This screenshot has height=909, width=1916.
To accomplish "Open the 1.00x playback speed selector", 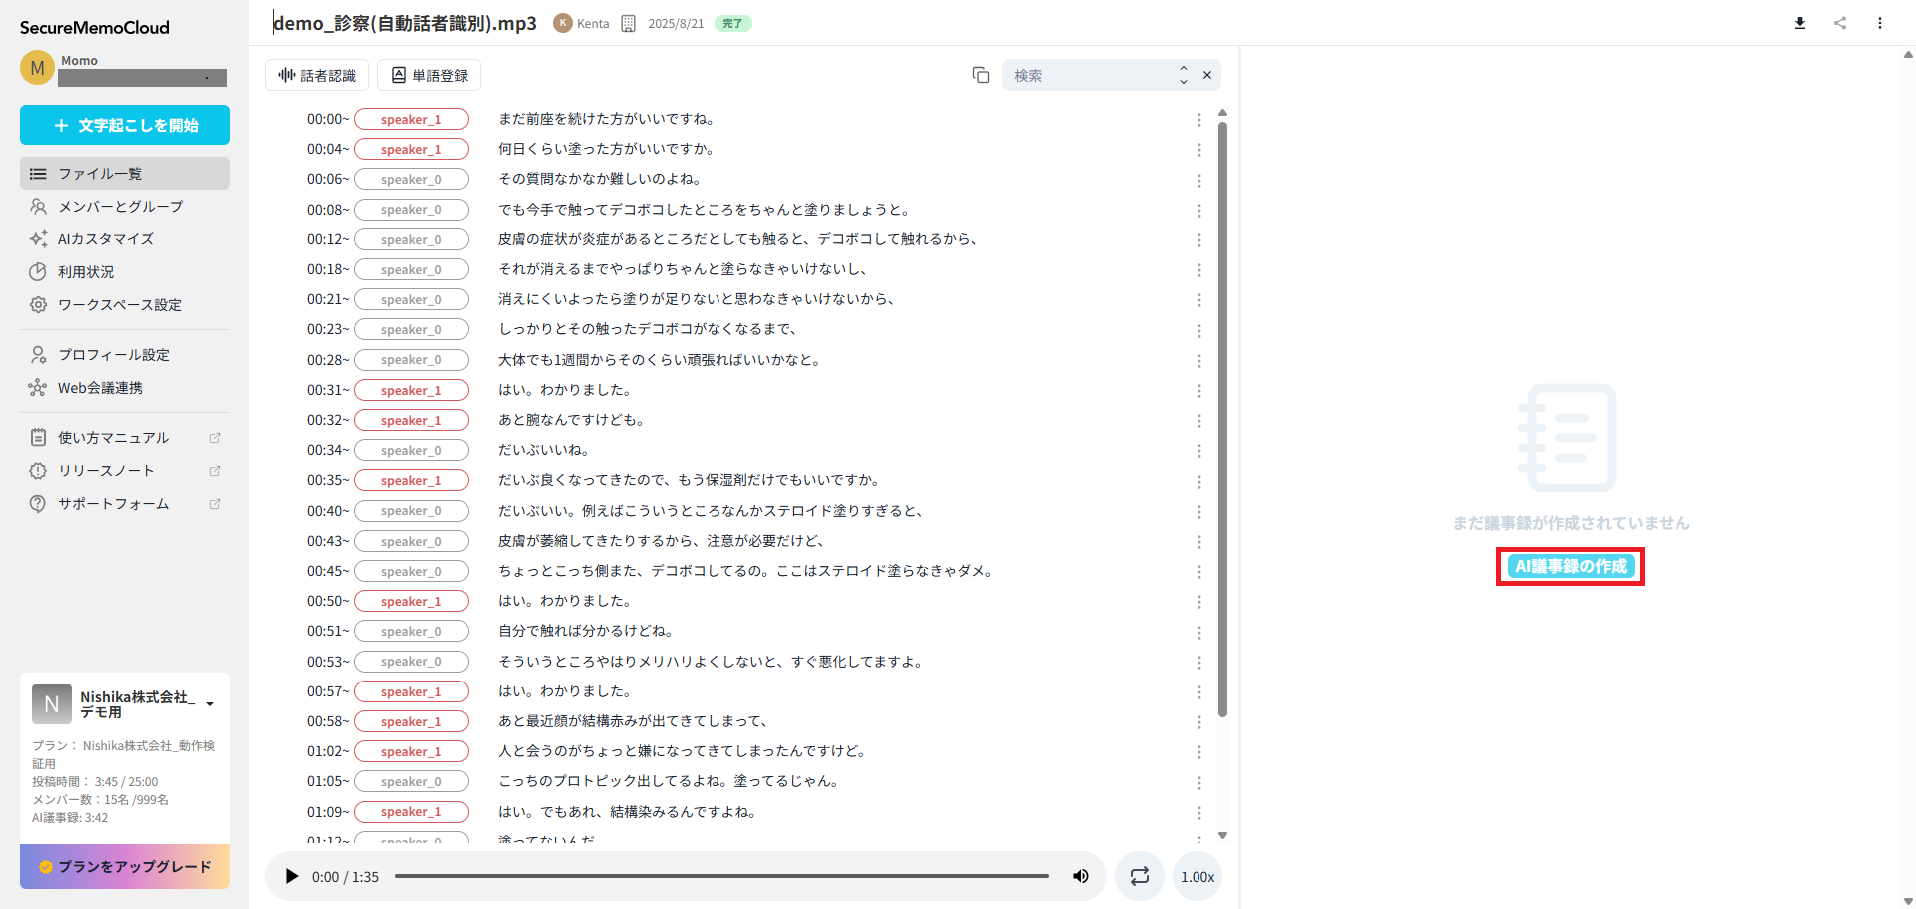I will 1197,876.
